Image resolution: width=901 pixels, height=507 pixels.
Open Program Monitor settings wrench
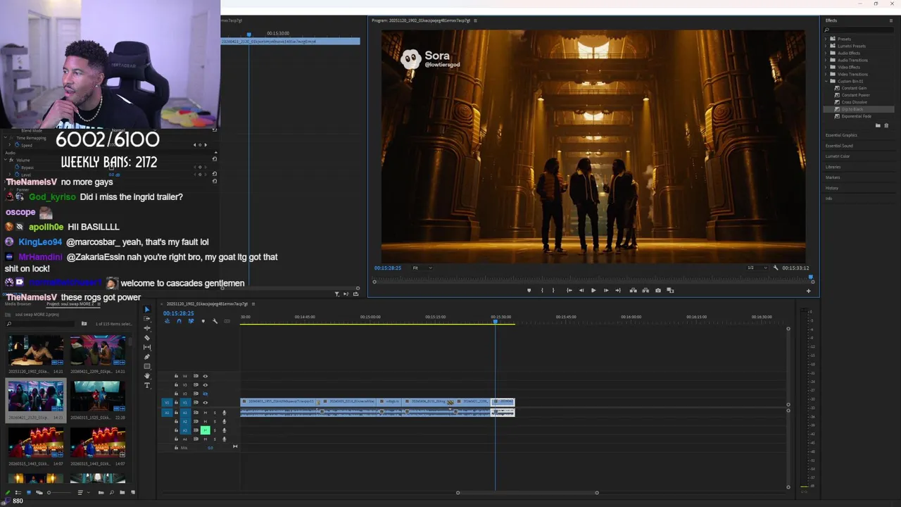pos(776,268)
